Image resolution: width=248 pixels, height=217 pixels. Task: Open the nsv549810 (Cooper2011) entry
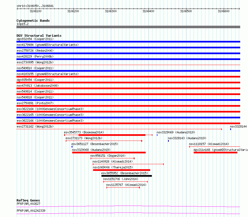pyautogui.click(x=35, y=68)
